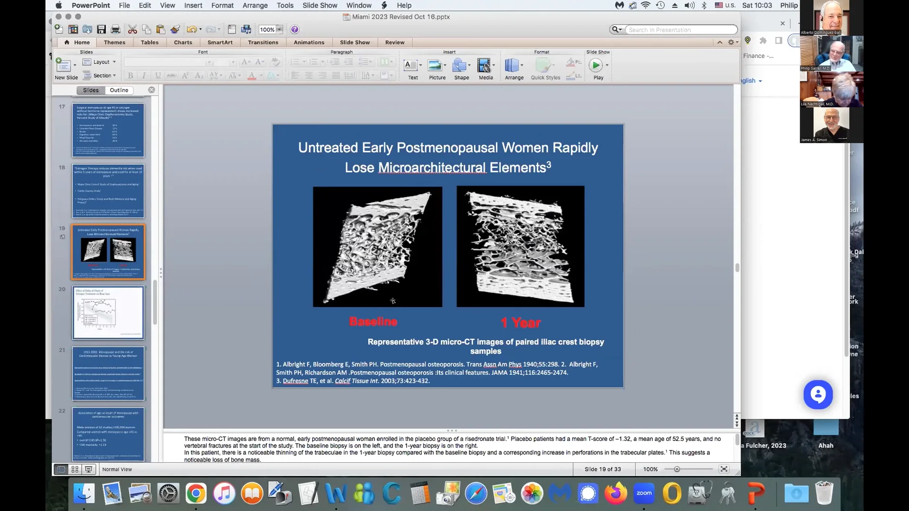
Task: Collapse the ribbon with chevron
Action: click(720, 42)
